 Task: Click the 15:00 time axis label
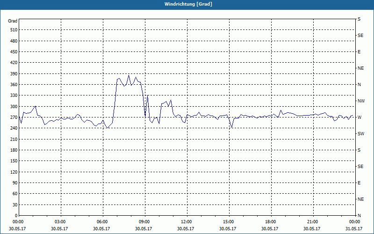click(229, 222)
